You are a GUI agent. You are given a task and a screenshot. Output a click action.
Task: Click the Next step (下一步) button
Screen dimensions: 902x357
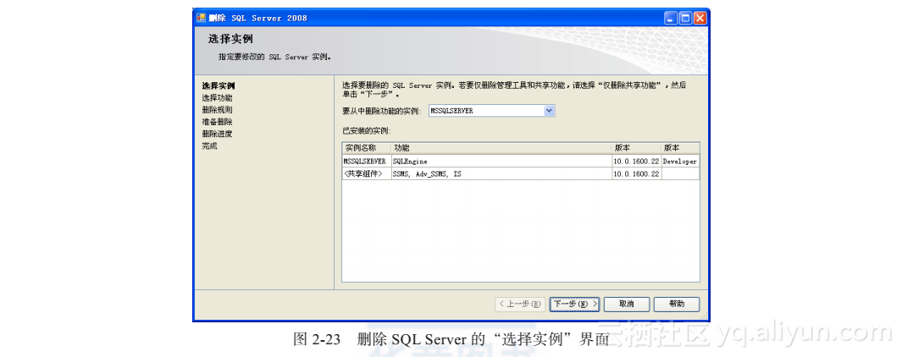coord(574,304)
